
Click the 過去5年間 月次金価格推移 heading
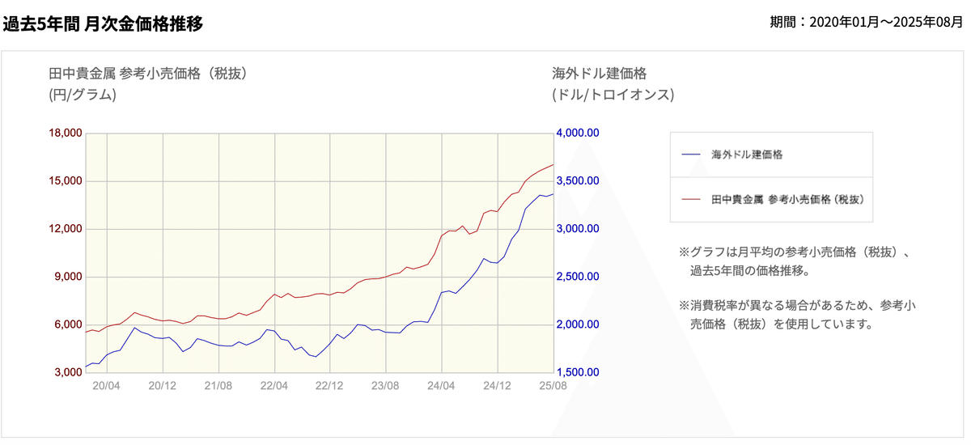103,23
